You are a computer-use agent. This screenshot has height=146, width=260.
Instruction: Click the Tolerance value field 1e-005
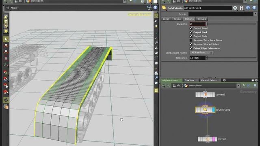[197, 58]
